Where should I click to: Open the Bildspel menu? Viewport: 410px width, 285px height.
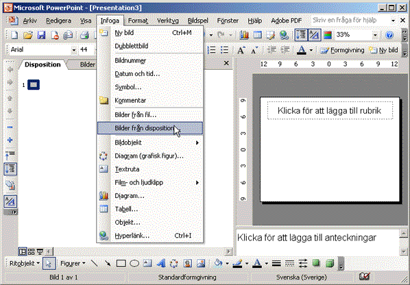click(198, 21)
